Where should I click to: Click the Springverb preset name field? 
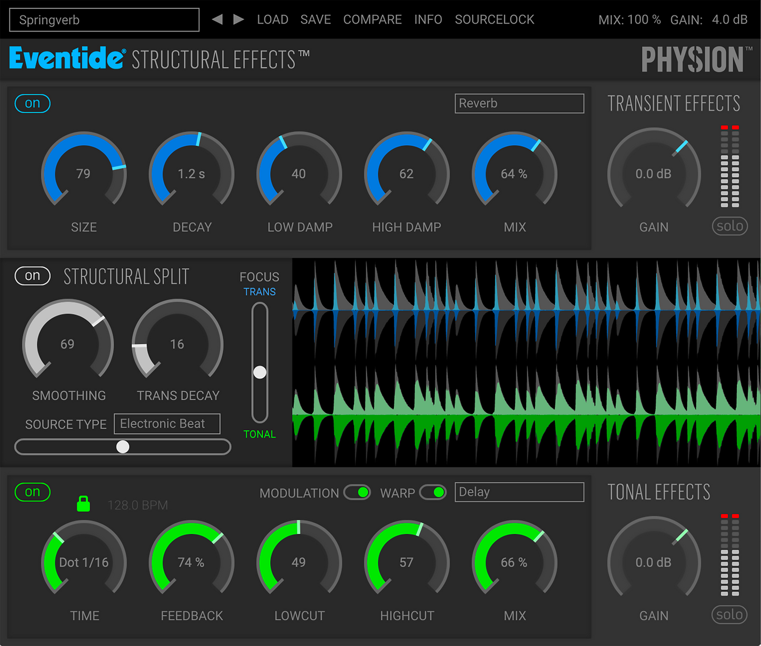click(x=104, y=19)
